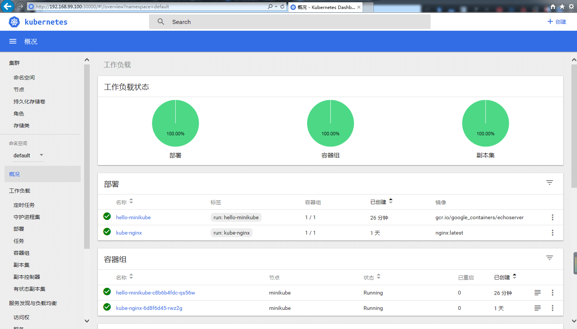Select the Kubernetes Dashboard browser tab
Image resolution: width=577 pixels, height=329 pixels.
tap(326, 7)
